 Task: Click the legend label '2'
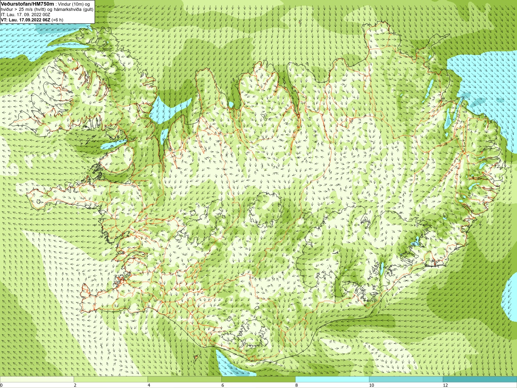[x=75, y=385]
